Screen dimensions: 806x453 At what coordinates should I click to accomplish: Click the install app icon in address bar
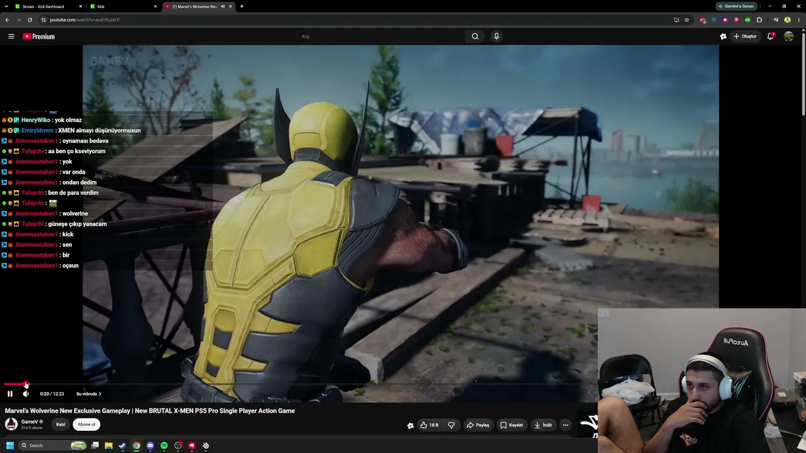(x=676, y=20)
